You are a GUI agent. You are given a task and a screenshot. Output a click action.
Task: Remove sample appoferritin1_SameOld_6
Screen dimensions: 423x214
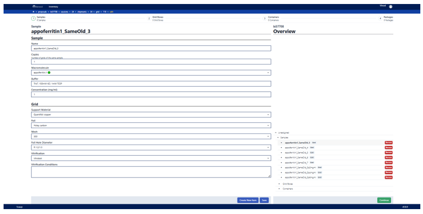pyautogui.click(x=389, y=157)
